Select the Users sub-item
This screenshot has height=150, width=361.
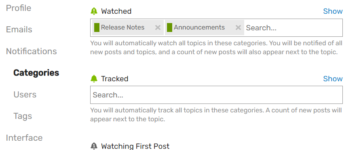click(25, 95)
